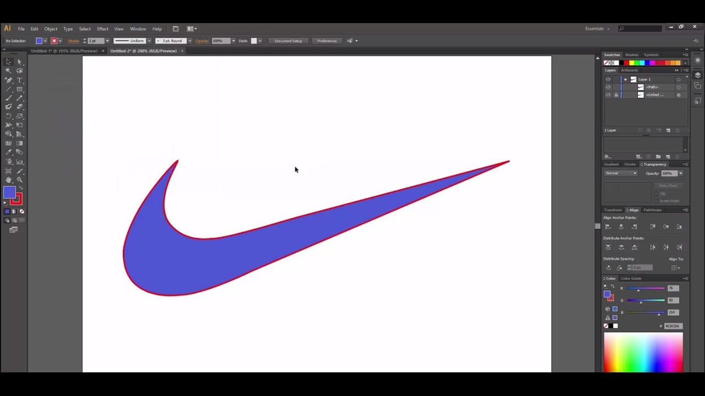Open the Object menu
The image size is (705, 396).
[51, 29]
